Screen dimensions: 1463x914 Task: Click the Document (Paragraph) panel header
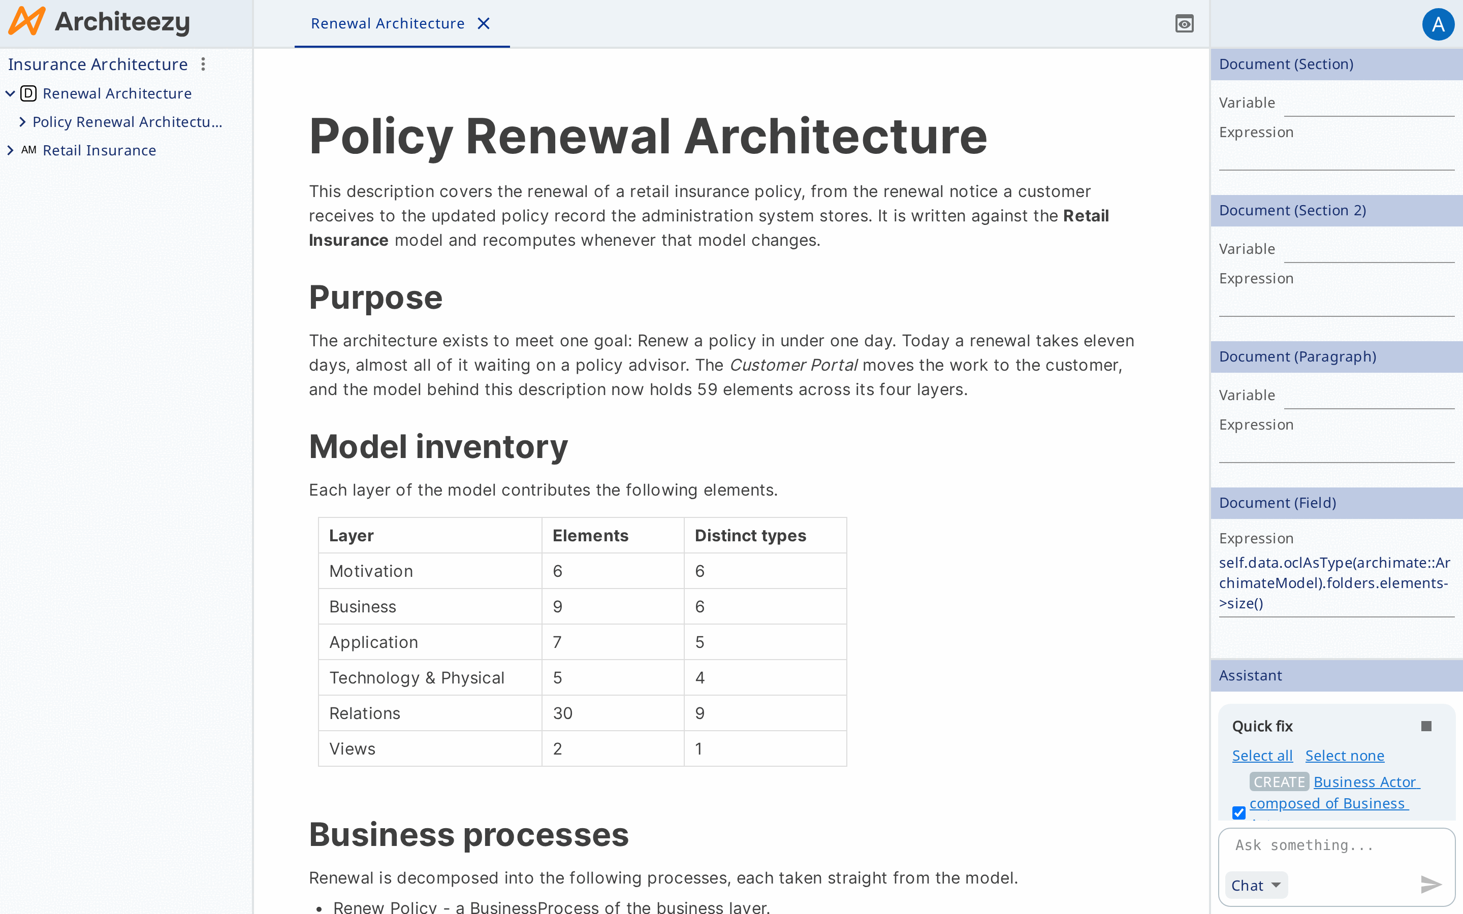pyautogui.click(x=1337, y=356)
